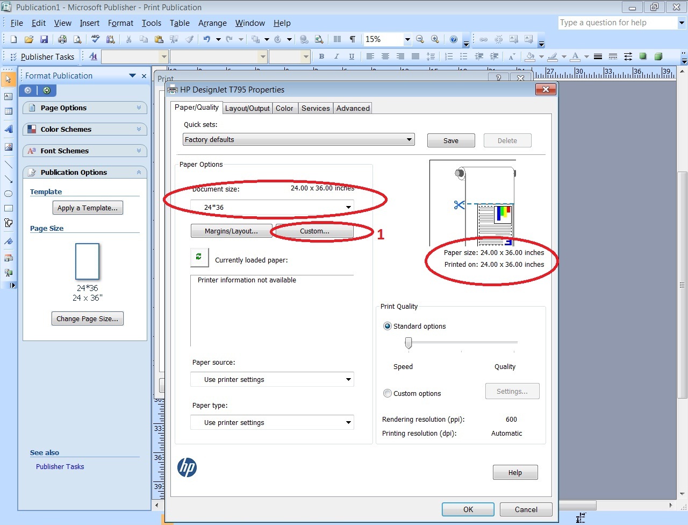Switch to the Layout/Output tab

(x=247, y=108)
